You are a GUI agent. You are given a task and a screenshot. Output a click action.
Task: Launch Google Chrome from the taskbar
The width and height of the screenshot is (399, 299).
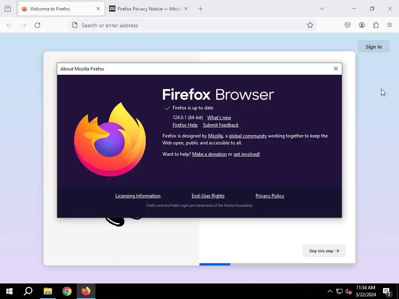[x=67, y=291]
